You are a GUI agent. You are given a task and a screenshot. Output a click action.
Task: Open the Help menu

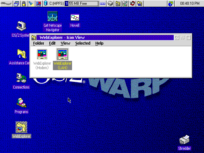point(99,43)
